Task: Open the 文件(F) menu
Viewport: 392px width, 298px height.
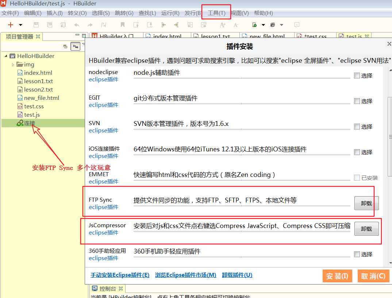Action: 10,13
